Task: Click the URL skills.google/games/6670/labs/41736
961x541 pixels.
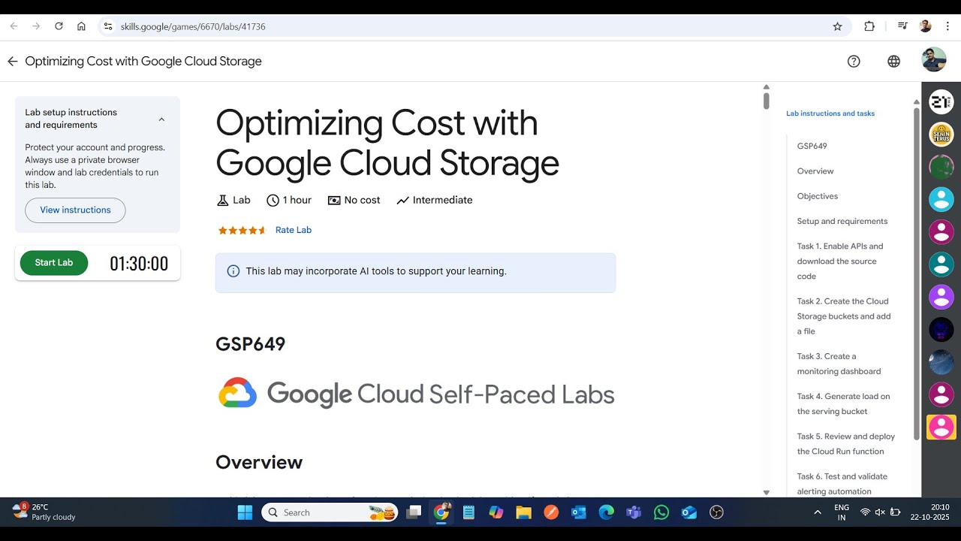Action: tap(193, 26)
